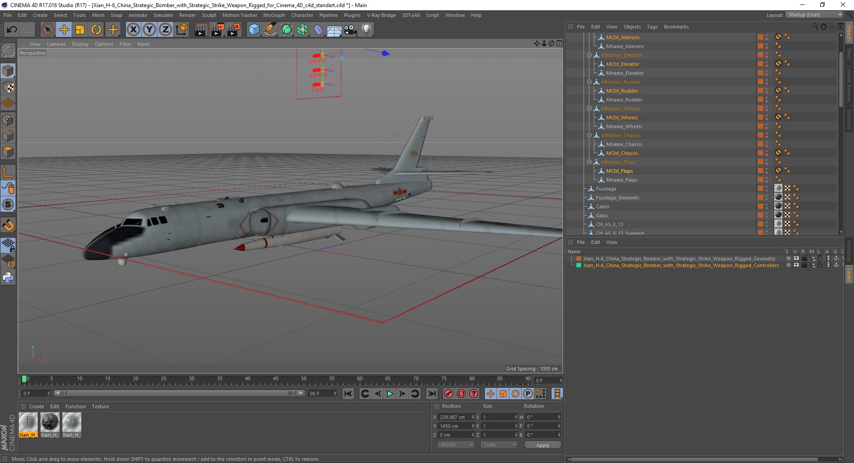Add a Camera object

[350, 30]
